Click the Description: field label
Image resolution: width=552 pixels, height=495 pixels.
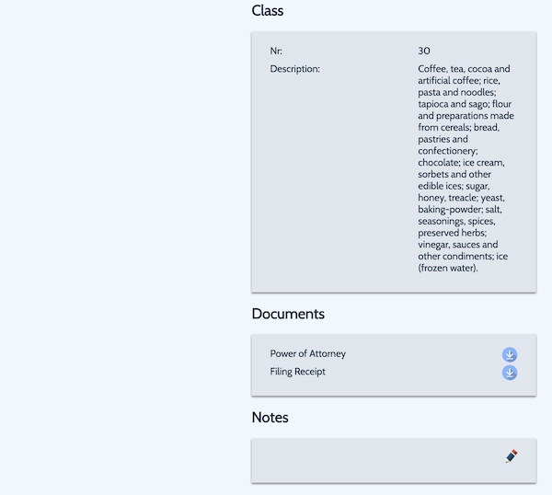click(295, 69)
